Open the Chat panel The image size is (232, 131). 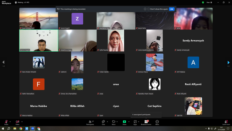[103, 123]
